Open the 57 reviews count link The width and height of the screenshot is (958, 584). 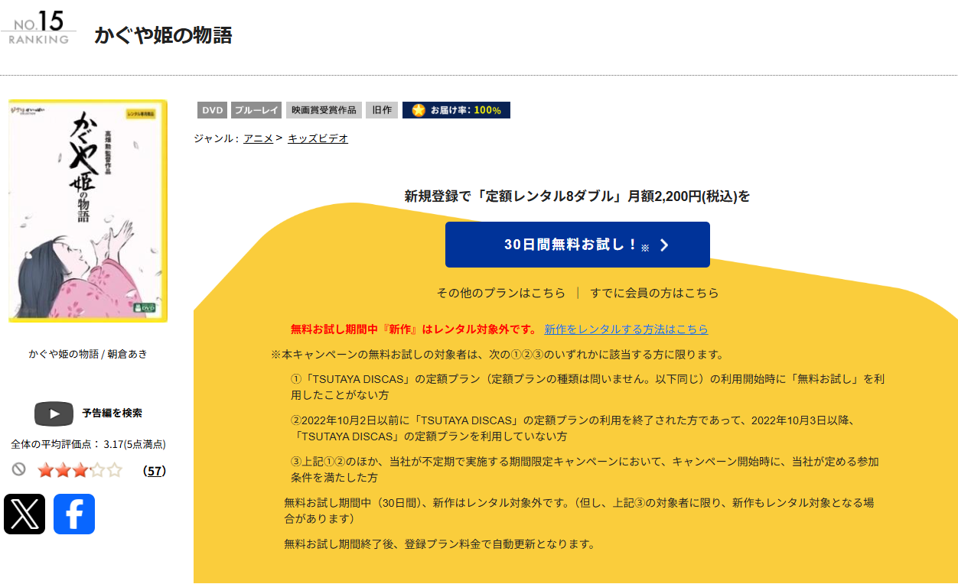tap(155, 471)
